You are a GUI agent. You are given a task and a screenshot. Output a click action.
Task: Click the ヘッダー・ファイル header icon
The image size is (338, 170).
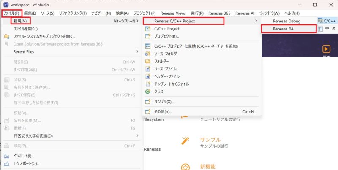click(148, 76)
